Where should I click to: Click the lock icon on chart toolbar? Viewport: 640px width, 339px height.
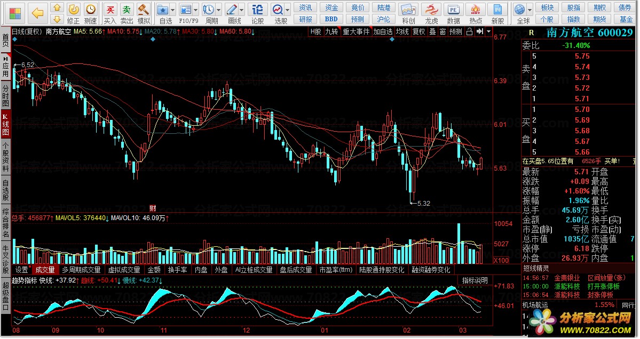click(469, 31)
